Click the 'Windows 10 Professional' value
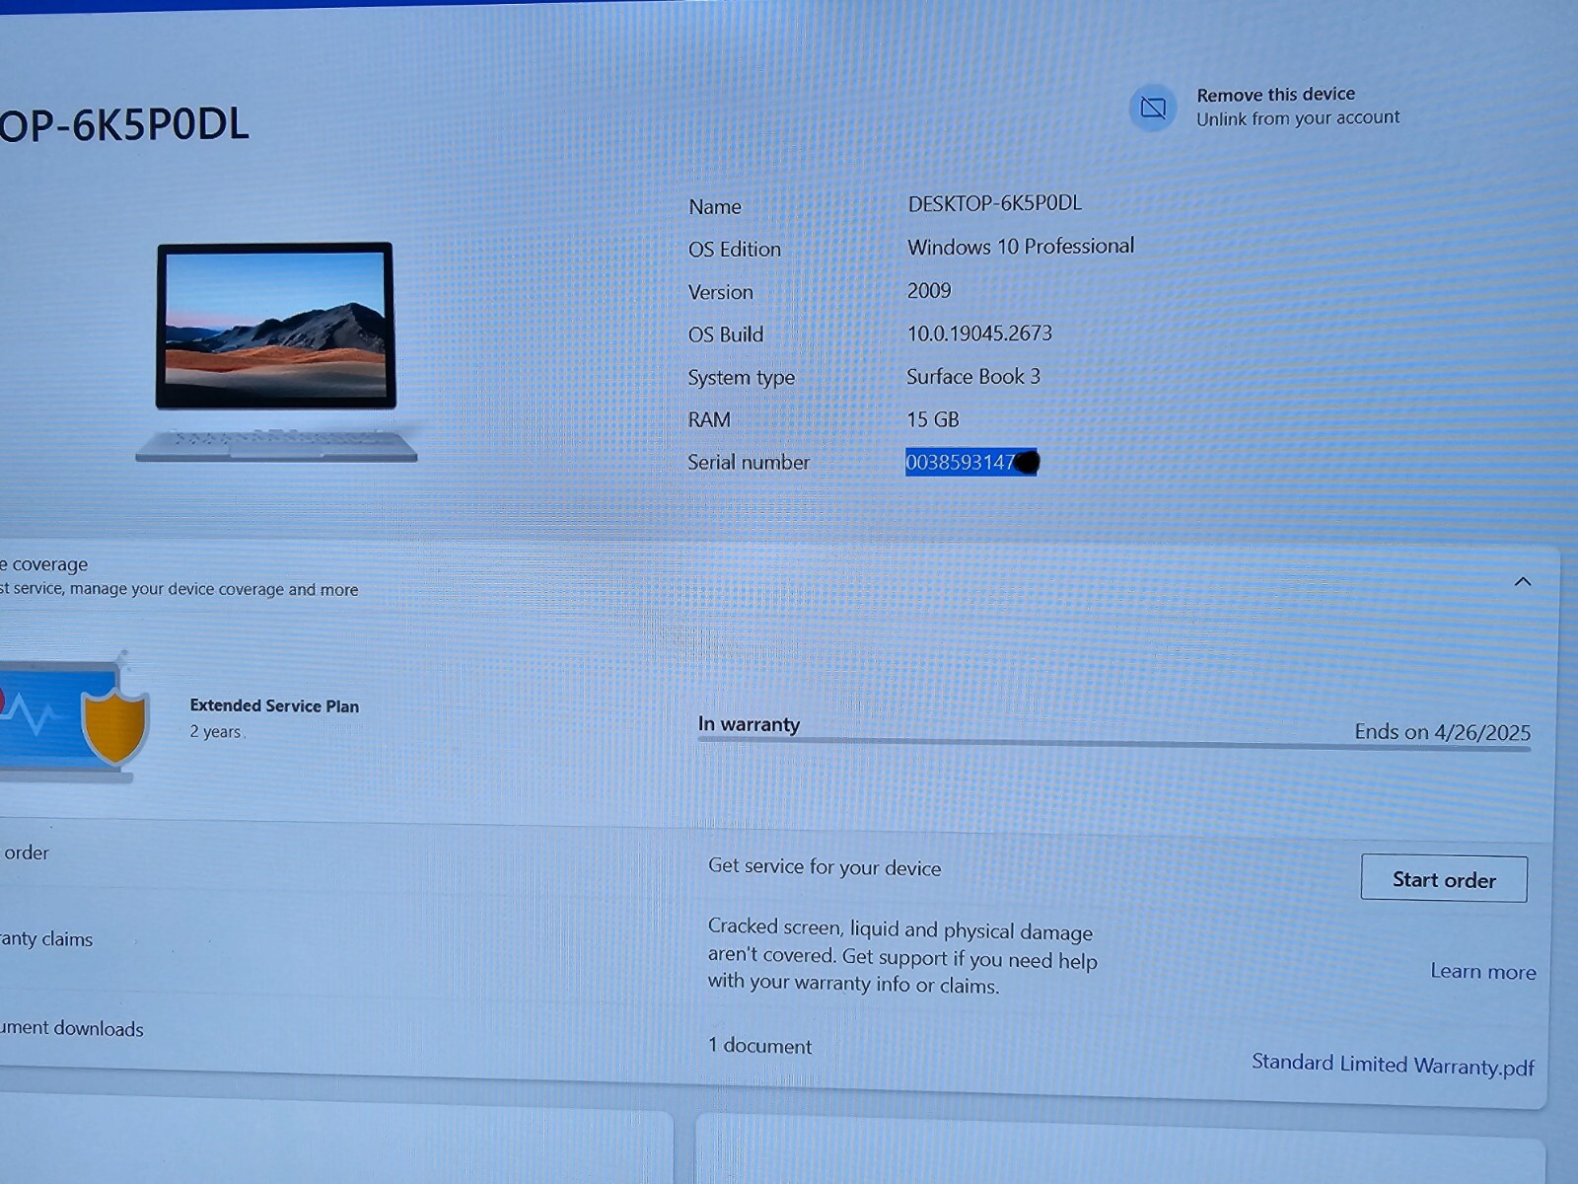The width and height of the screenshot is (1578, 1184). (x=1021, y=247)
